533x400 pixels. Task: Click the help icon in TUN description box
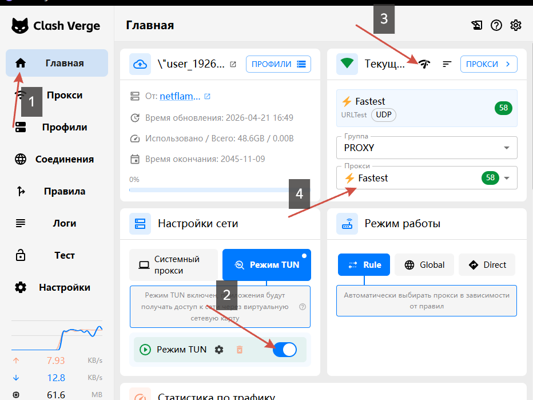(x=302, y=307)
